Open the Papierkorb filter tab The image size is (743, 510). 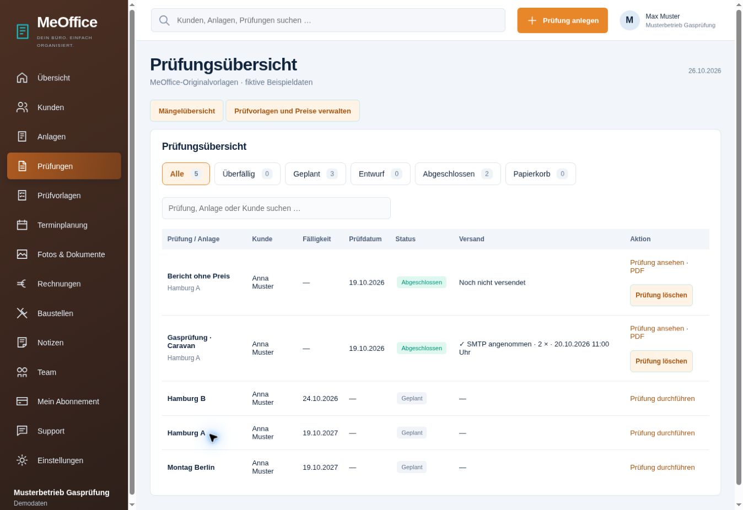coord(541,174)
